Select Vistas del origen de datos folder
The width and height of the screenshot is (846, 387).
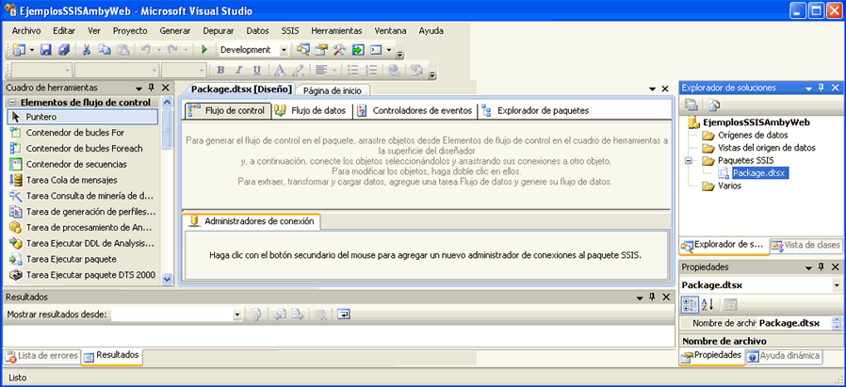[767, 148]
